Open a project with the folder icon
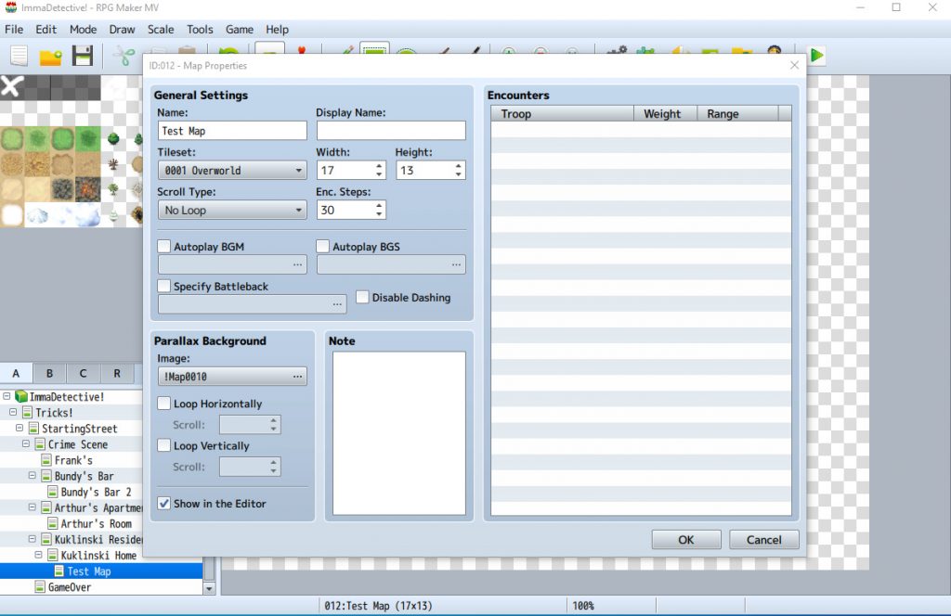This screenshot has width=951, height=616. point(50,56)
